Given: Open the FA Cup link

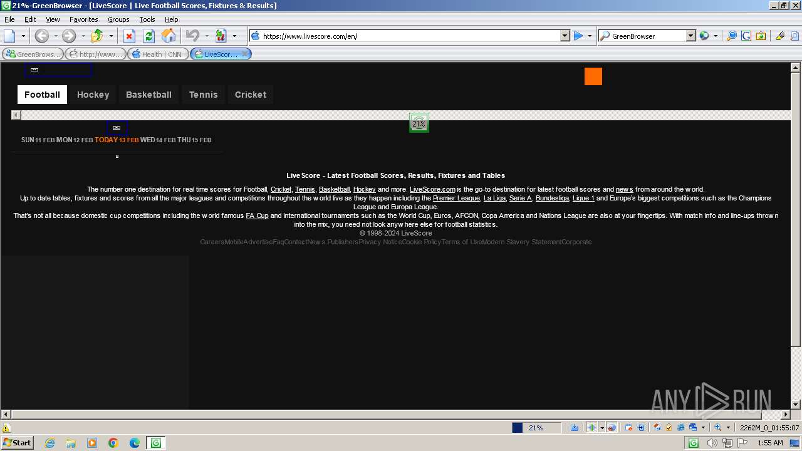Looking at the screenshot, I should point(257,215).
